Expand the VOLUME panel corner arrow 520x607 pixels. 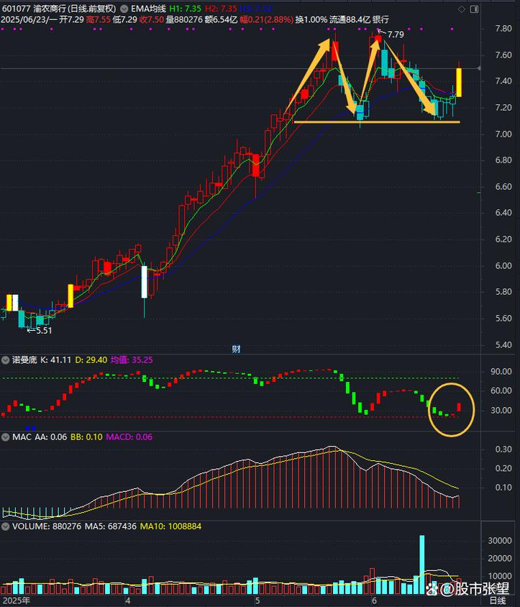(x=513, y=527)
